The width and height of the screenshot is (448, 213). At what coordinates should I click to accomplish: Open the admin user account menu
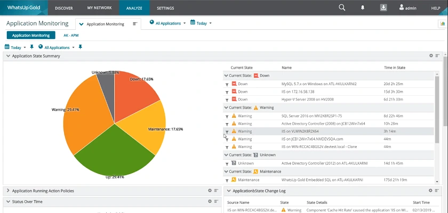tap(407, 8)
